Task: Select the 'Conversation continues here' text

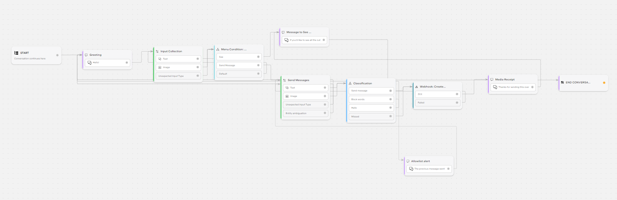Action: pyautogui.click(x=30, y=59)
